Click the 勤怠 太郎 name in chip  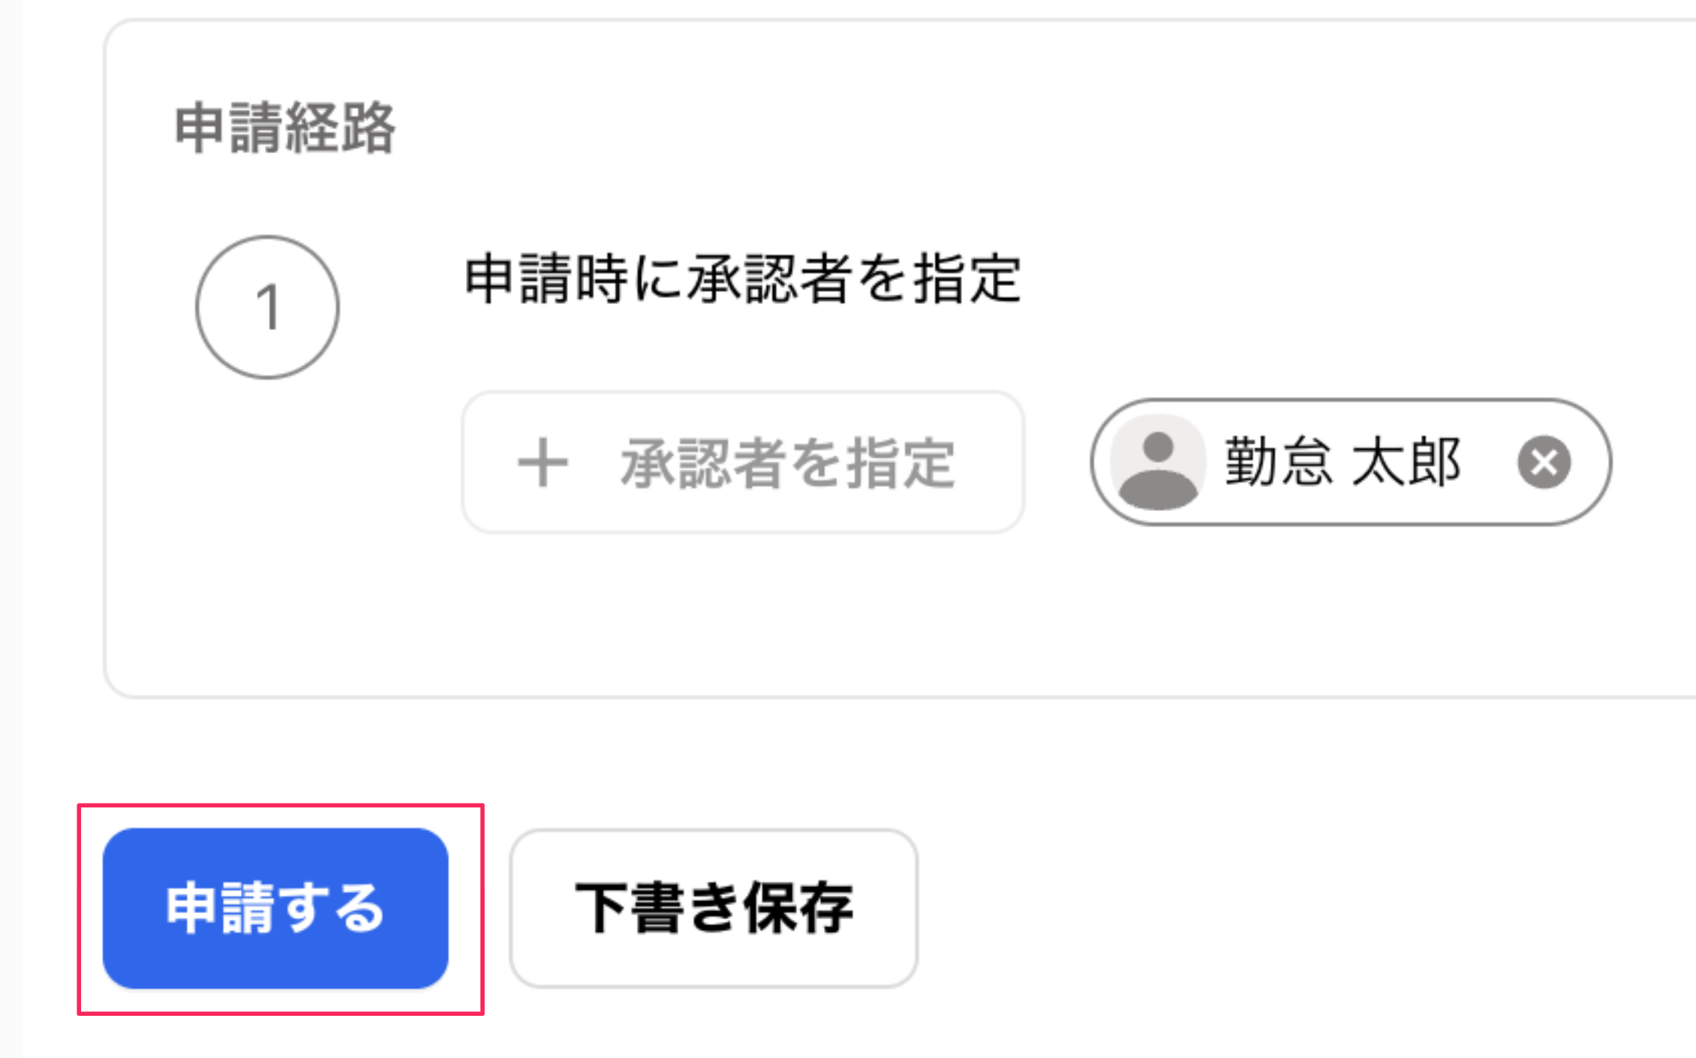pyautogui.click(x=1343, y=462)
